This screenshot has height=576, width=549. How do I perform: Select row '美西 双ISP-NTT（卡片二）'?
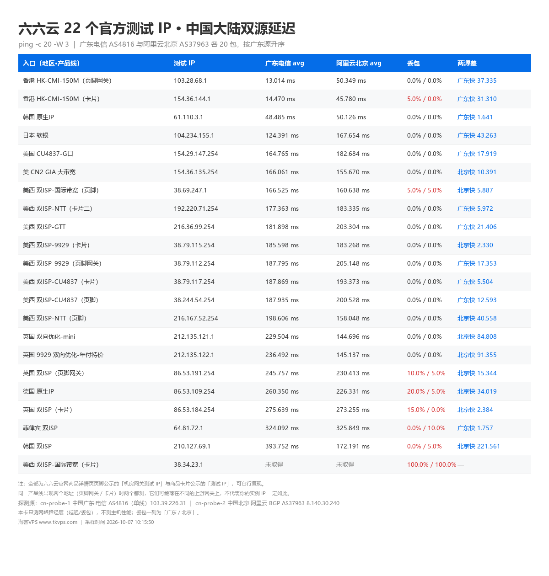point(274,208)
